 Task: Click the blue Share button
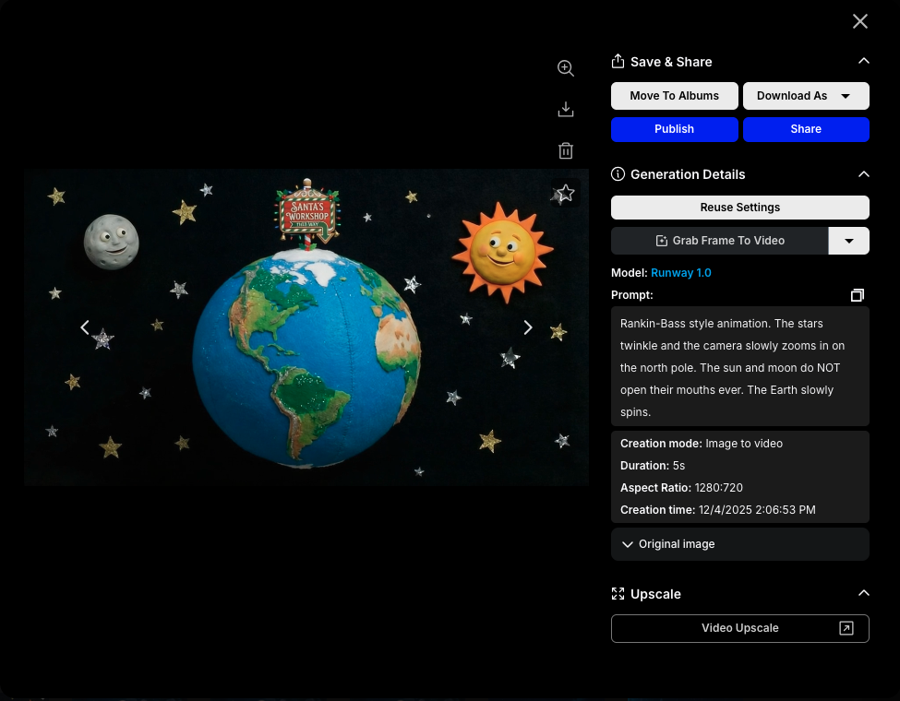pyautogui.click(x=806, y=129)
